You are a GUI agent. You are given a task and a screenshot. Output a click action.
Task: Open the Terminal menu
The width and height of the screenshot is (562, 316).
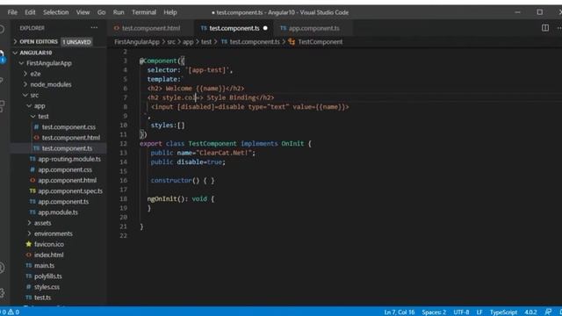(x=144, y=12)
